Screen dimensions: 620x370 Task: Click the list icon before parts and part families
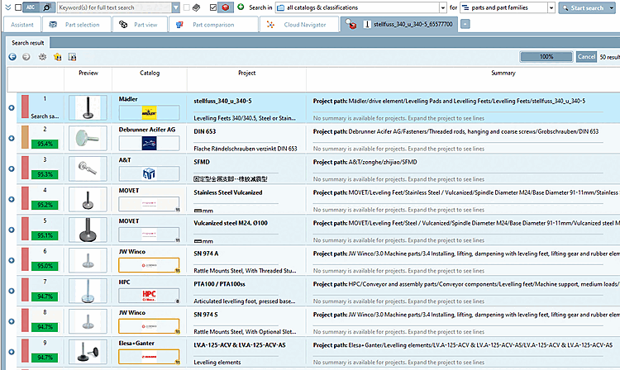[465, 7]
